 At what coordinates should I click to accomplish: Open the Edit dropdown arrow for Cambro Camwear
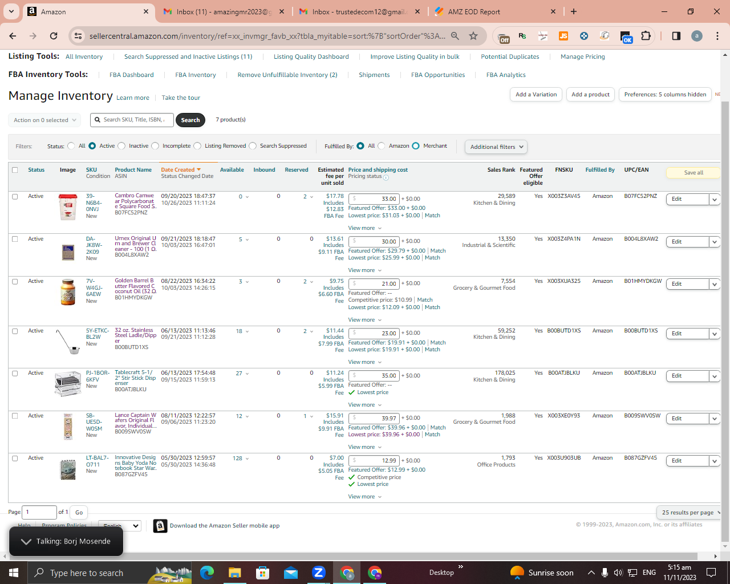tap(714, 199)
